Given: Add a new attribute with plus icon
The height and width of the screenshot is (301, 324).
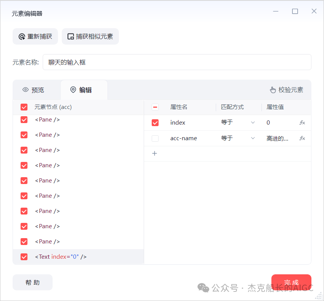Looking at the screenshot, I should pyautogui.click(x=154, y=154).
